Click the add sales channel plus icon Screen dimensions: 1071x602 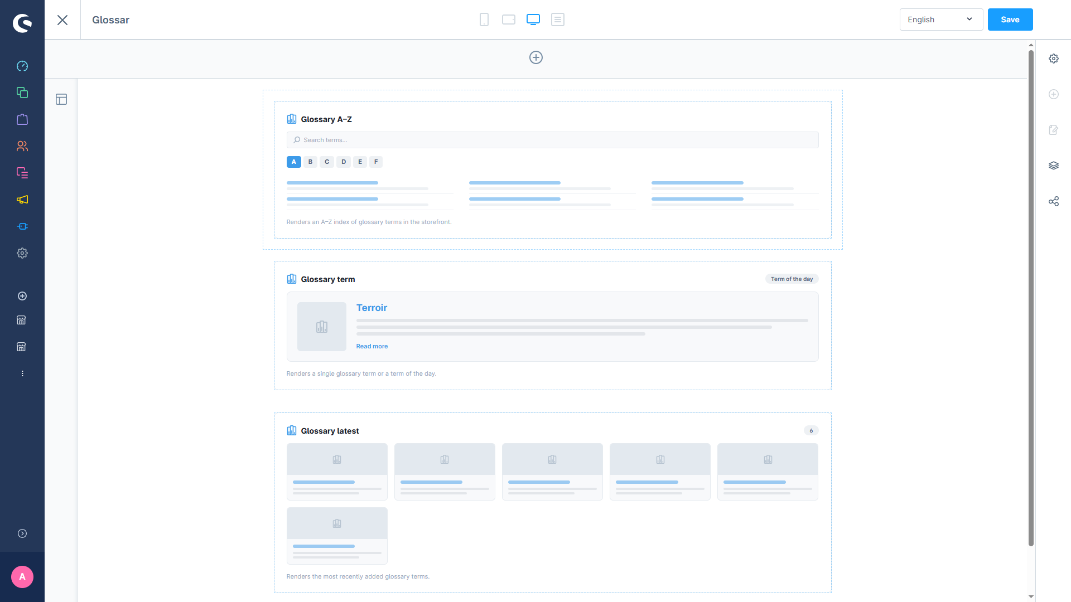(22, 296)
